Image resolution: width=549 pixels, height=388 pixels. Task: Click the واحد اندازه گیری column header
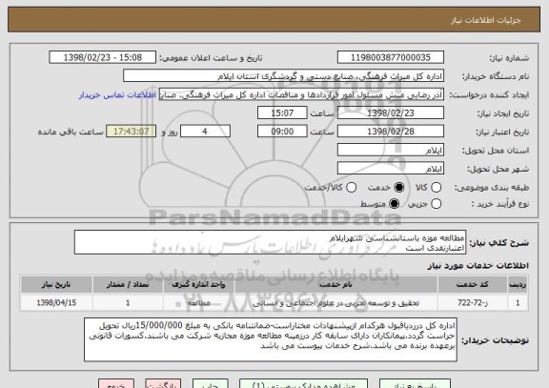coord(198,284)
